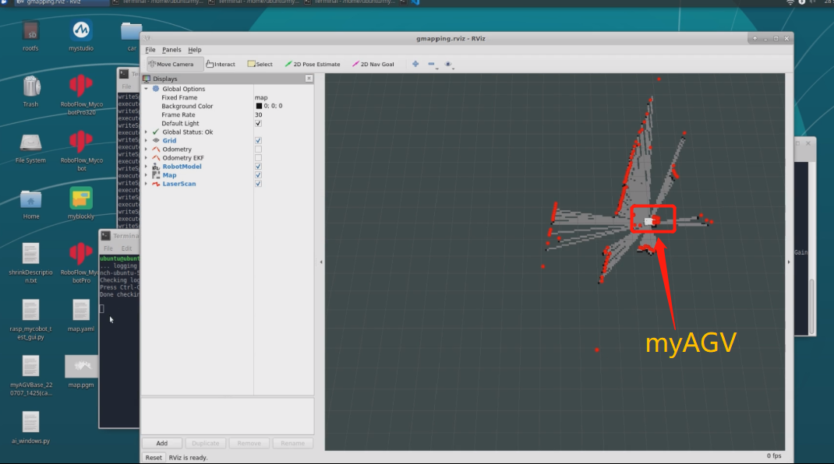Disable the Default Light checkbox
Screen dimensions: 834x464
click(258, 122)
